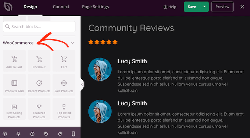Select the Checkout block
Viewport: 250px width, 138px height.
pos(39,61)
